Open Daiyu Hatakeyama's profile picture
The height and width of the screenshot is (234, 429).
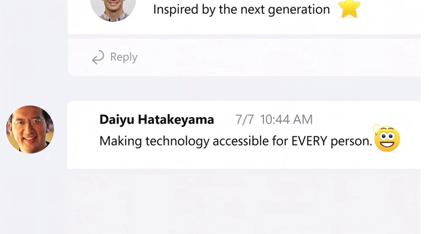click(x=30, y=129)
